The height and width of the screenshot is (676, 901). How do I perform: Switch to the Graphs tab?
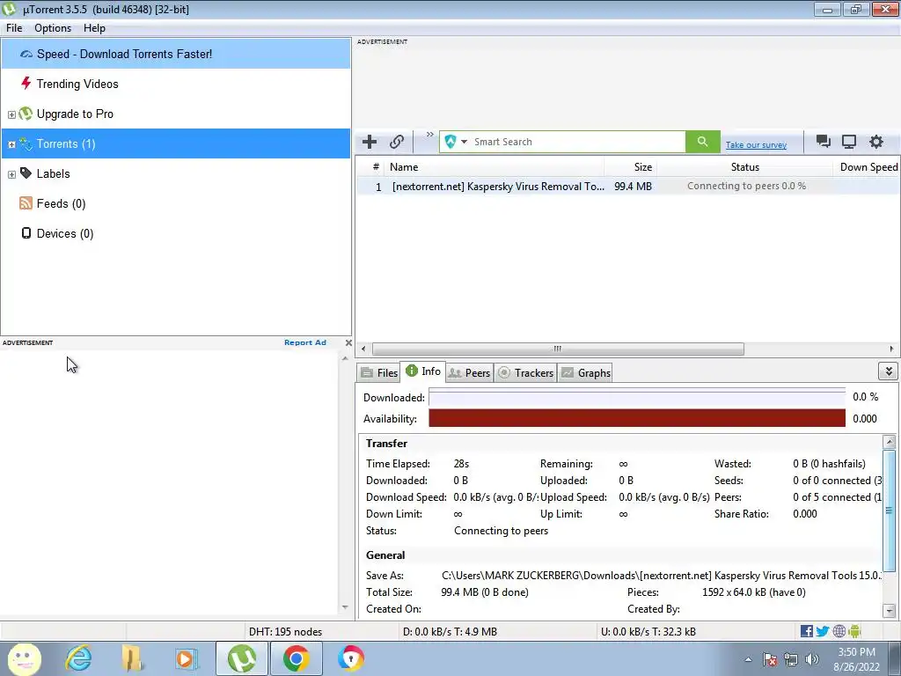coord(585,372)
